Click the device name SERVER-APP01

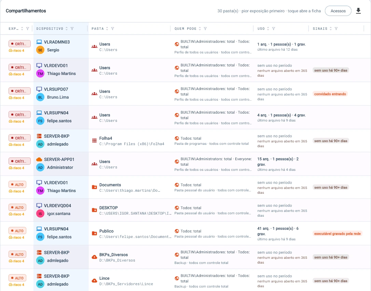tap(59, 160)
